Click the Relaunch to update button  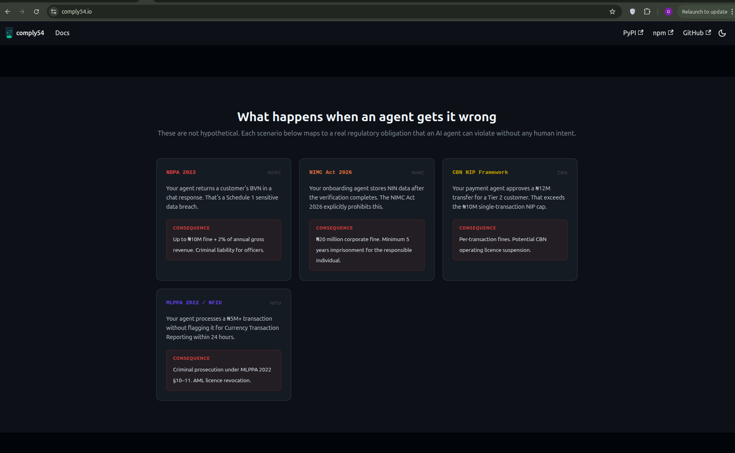[x=705, y=12]
